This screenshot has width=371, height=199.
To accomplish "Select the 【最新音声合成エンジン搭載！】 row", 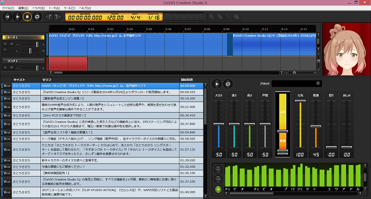I will pos(102,98).
